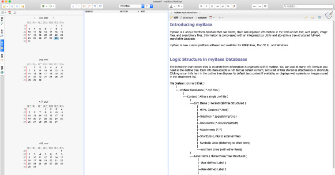Undo the last edit action
Screen dimensions: 335x175
[x=95, y=6]
